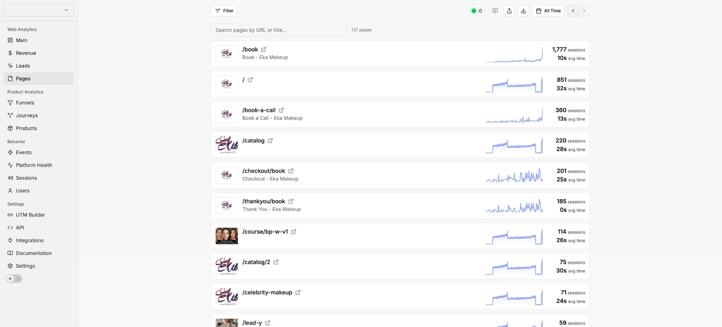Image resolution: width=722 pixels, height=327 pixels.
Task: Open the external link icon beside /catalog/2
Action: click(276, 262)
